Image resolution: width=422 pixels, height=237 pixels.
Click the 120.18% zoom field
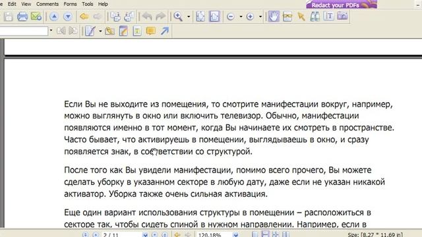click(214, 234)
